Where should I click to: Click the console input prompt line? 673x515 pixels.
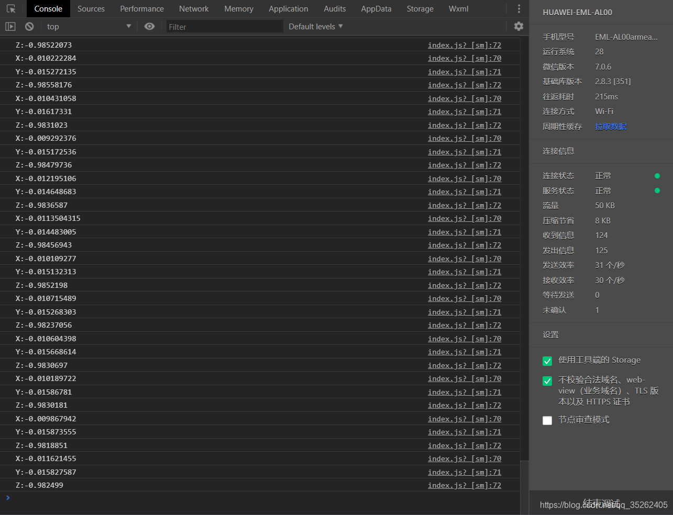tap(262, 498)
